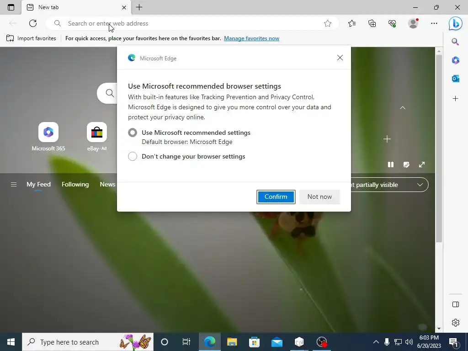Open Manage favorites now link
Viewport: 468px width, 351px height.
point(252,38)
